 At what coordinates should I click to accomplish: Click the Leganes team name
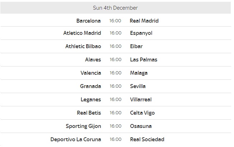coord(91,100)
